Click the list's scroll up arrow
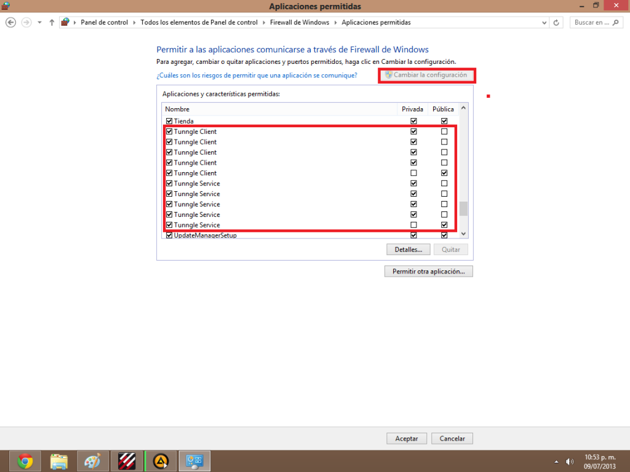The height and width of the screenshot is (472, 630). (463, 108)
